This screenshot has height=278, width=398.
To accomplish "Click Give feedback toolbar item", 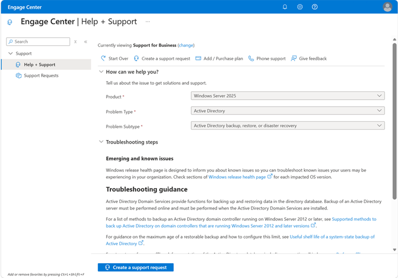I will coord(308,59).
